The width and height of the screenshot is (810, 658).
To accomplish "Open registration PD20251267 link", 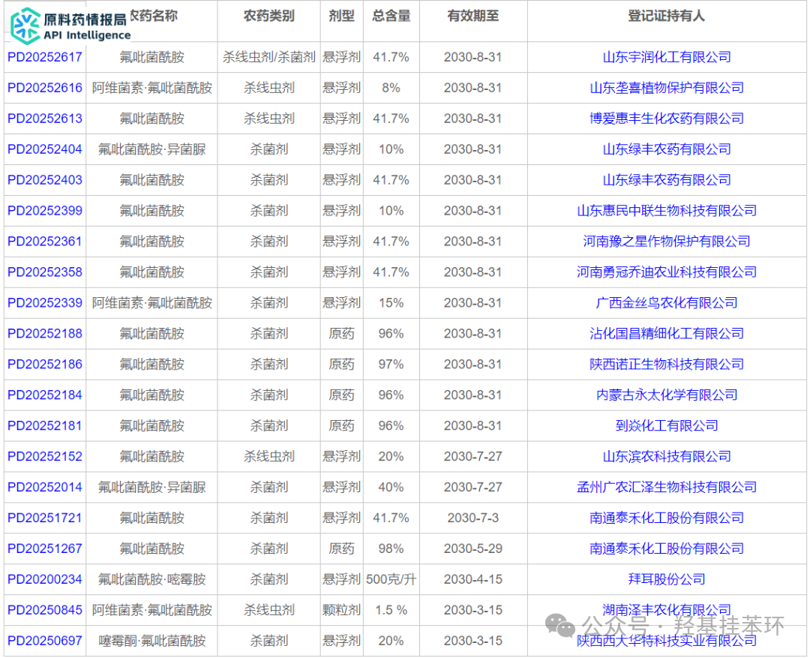I will pyautogui.click(x=45, y=548).
